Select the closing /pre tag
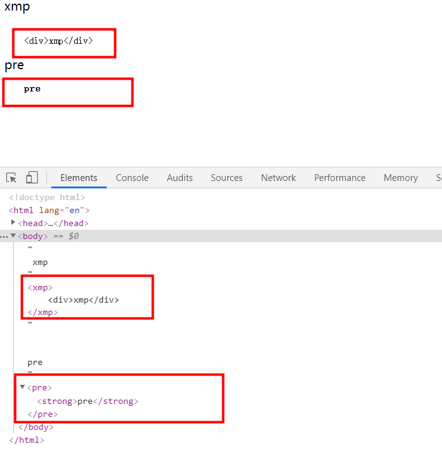The width and height of the screenshot is (442, 462). 43,414
